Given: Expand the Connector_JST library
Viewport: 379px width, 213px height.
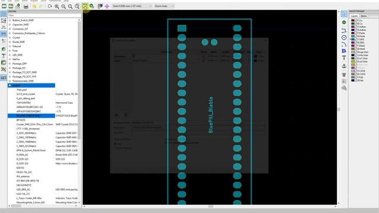Looking at the screenshot, I should [10, 29].
